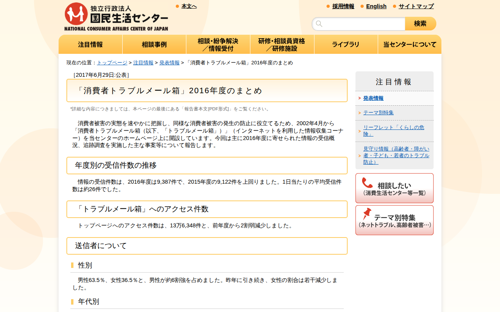Select テーマ別特集 in the sidebar menu
500x312 pixels.
point(379,113)
